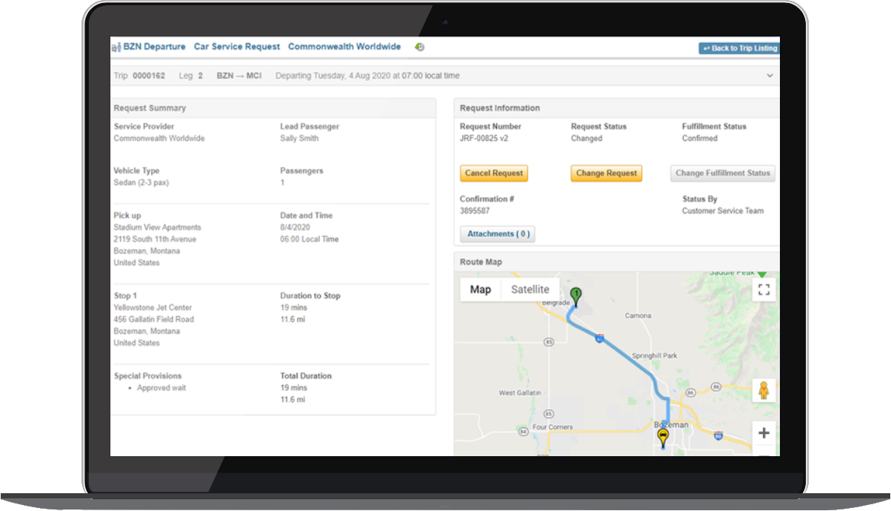
Task: Open Attachments ( 0 )
Action: (x=497, y=234)
